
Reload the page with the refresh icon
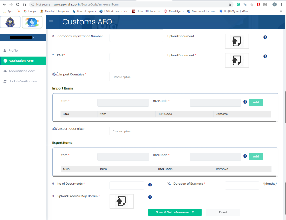coord(18,4)
